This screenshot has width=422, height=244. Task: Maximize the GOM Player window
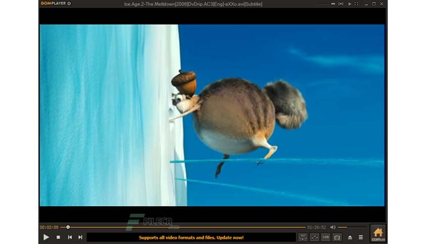[x=374, y=4]
